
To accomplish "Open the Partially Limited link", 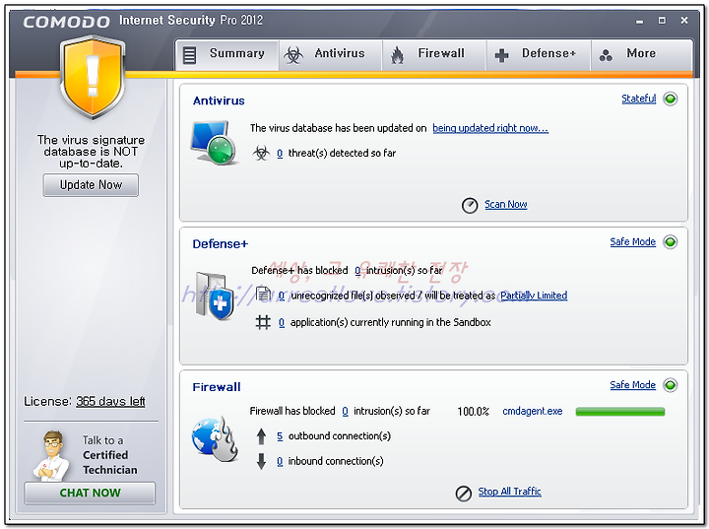I will (x=534, y=296).
